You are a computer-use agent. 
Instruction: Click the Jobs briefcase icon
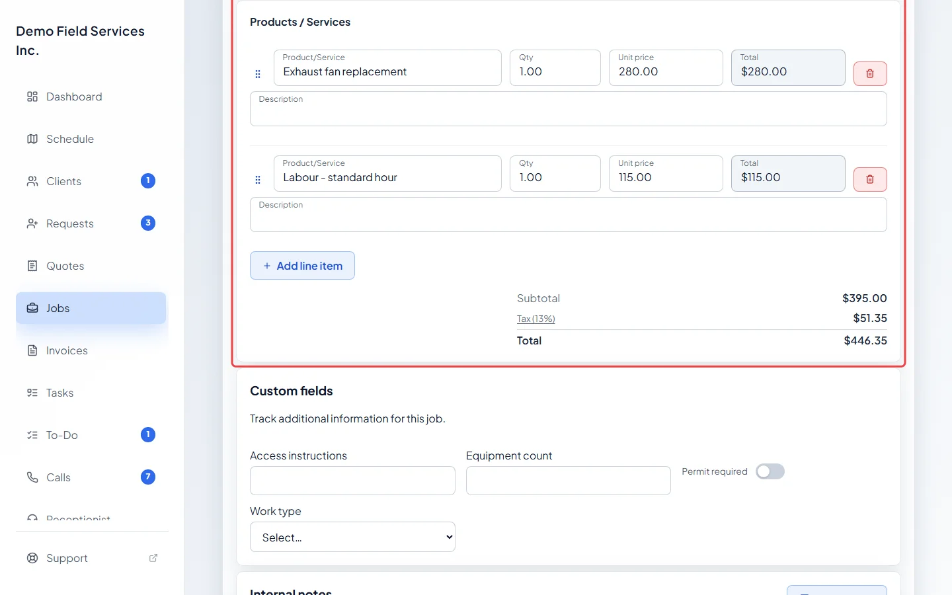32,308
